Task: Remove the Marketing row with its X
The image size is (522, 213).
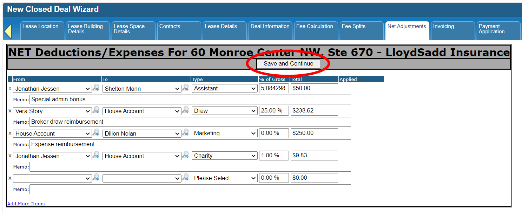Action: [x=10, y=133]
